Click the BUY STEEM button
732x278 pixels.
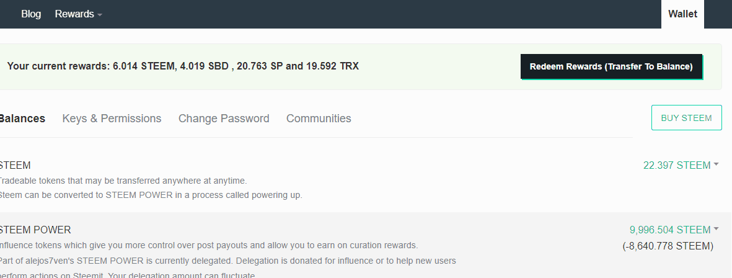[686, 118]
